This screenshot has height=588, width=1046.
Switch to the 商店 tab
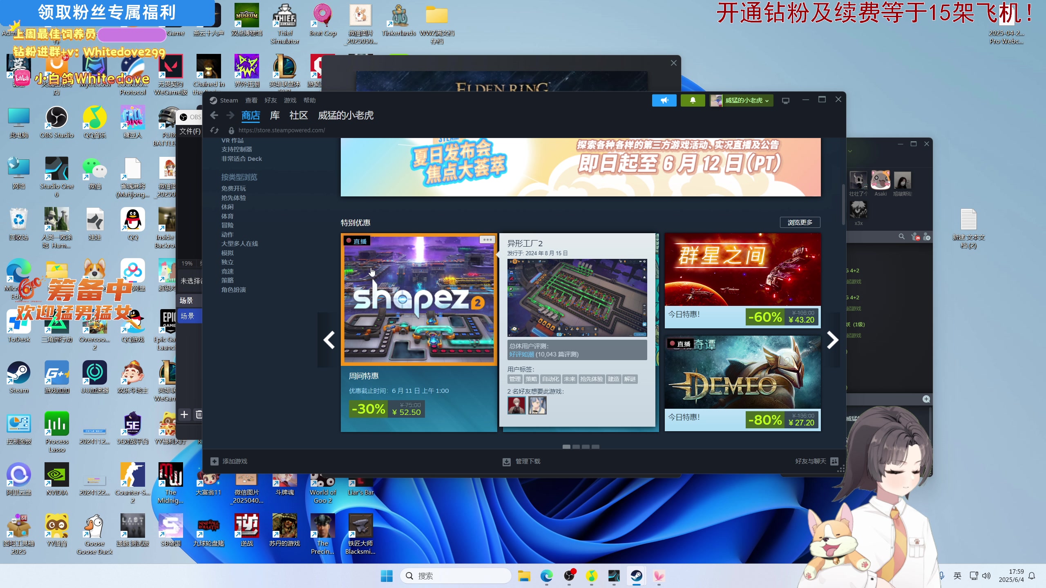[250, 116]
